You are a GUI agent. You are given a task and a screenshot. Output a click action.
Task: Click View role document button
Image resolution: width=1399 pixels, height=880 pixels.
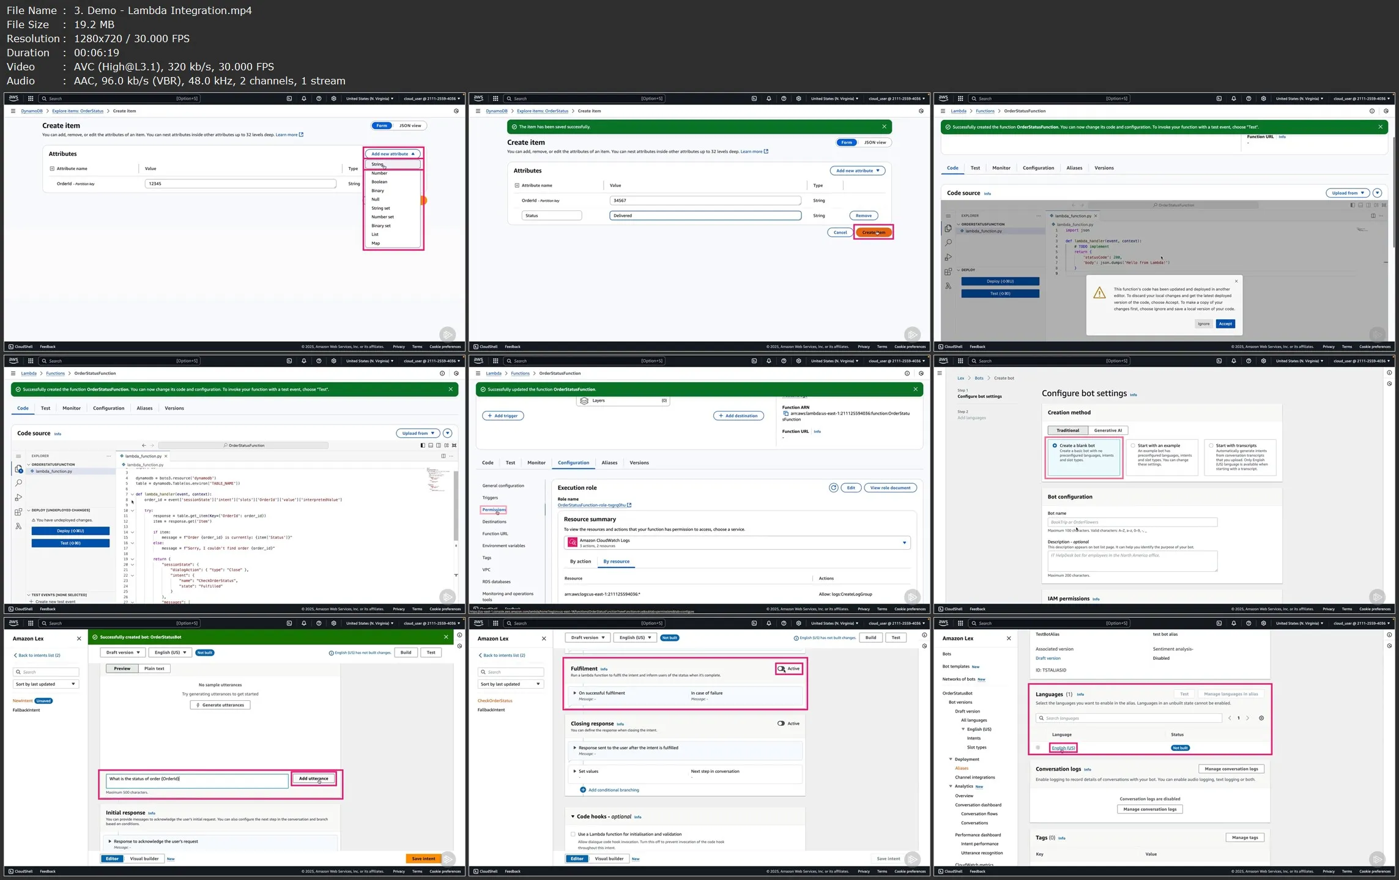[x=890, y=487]
